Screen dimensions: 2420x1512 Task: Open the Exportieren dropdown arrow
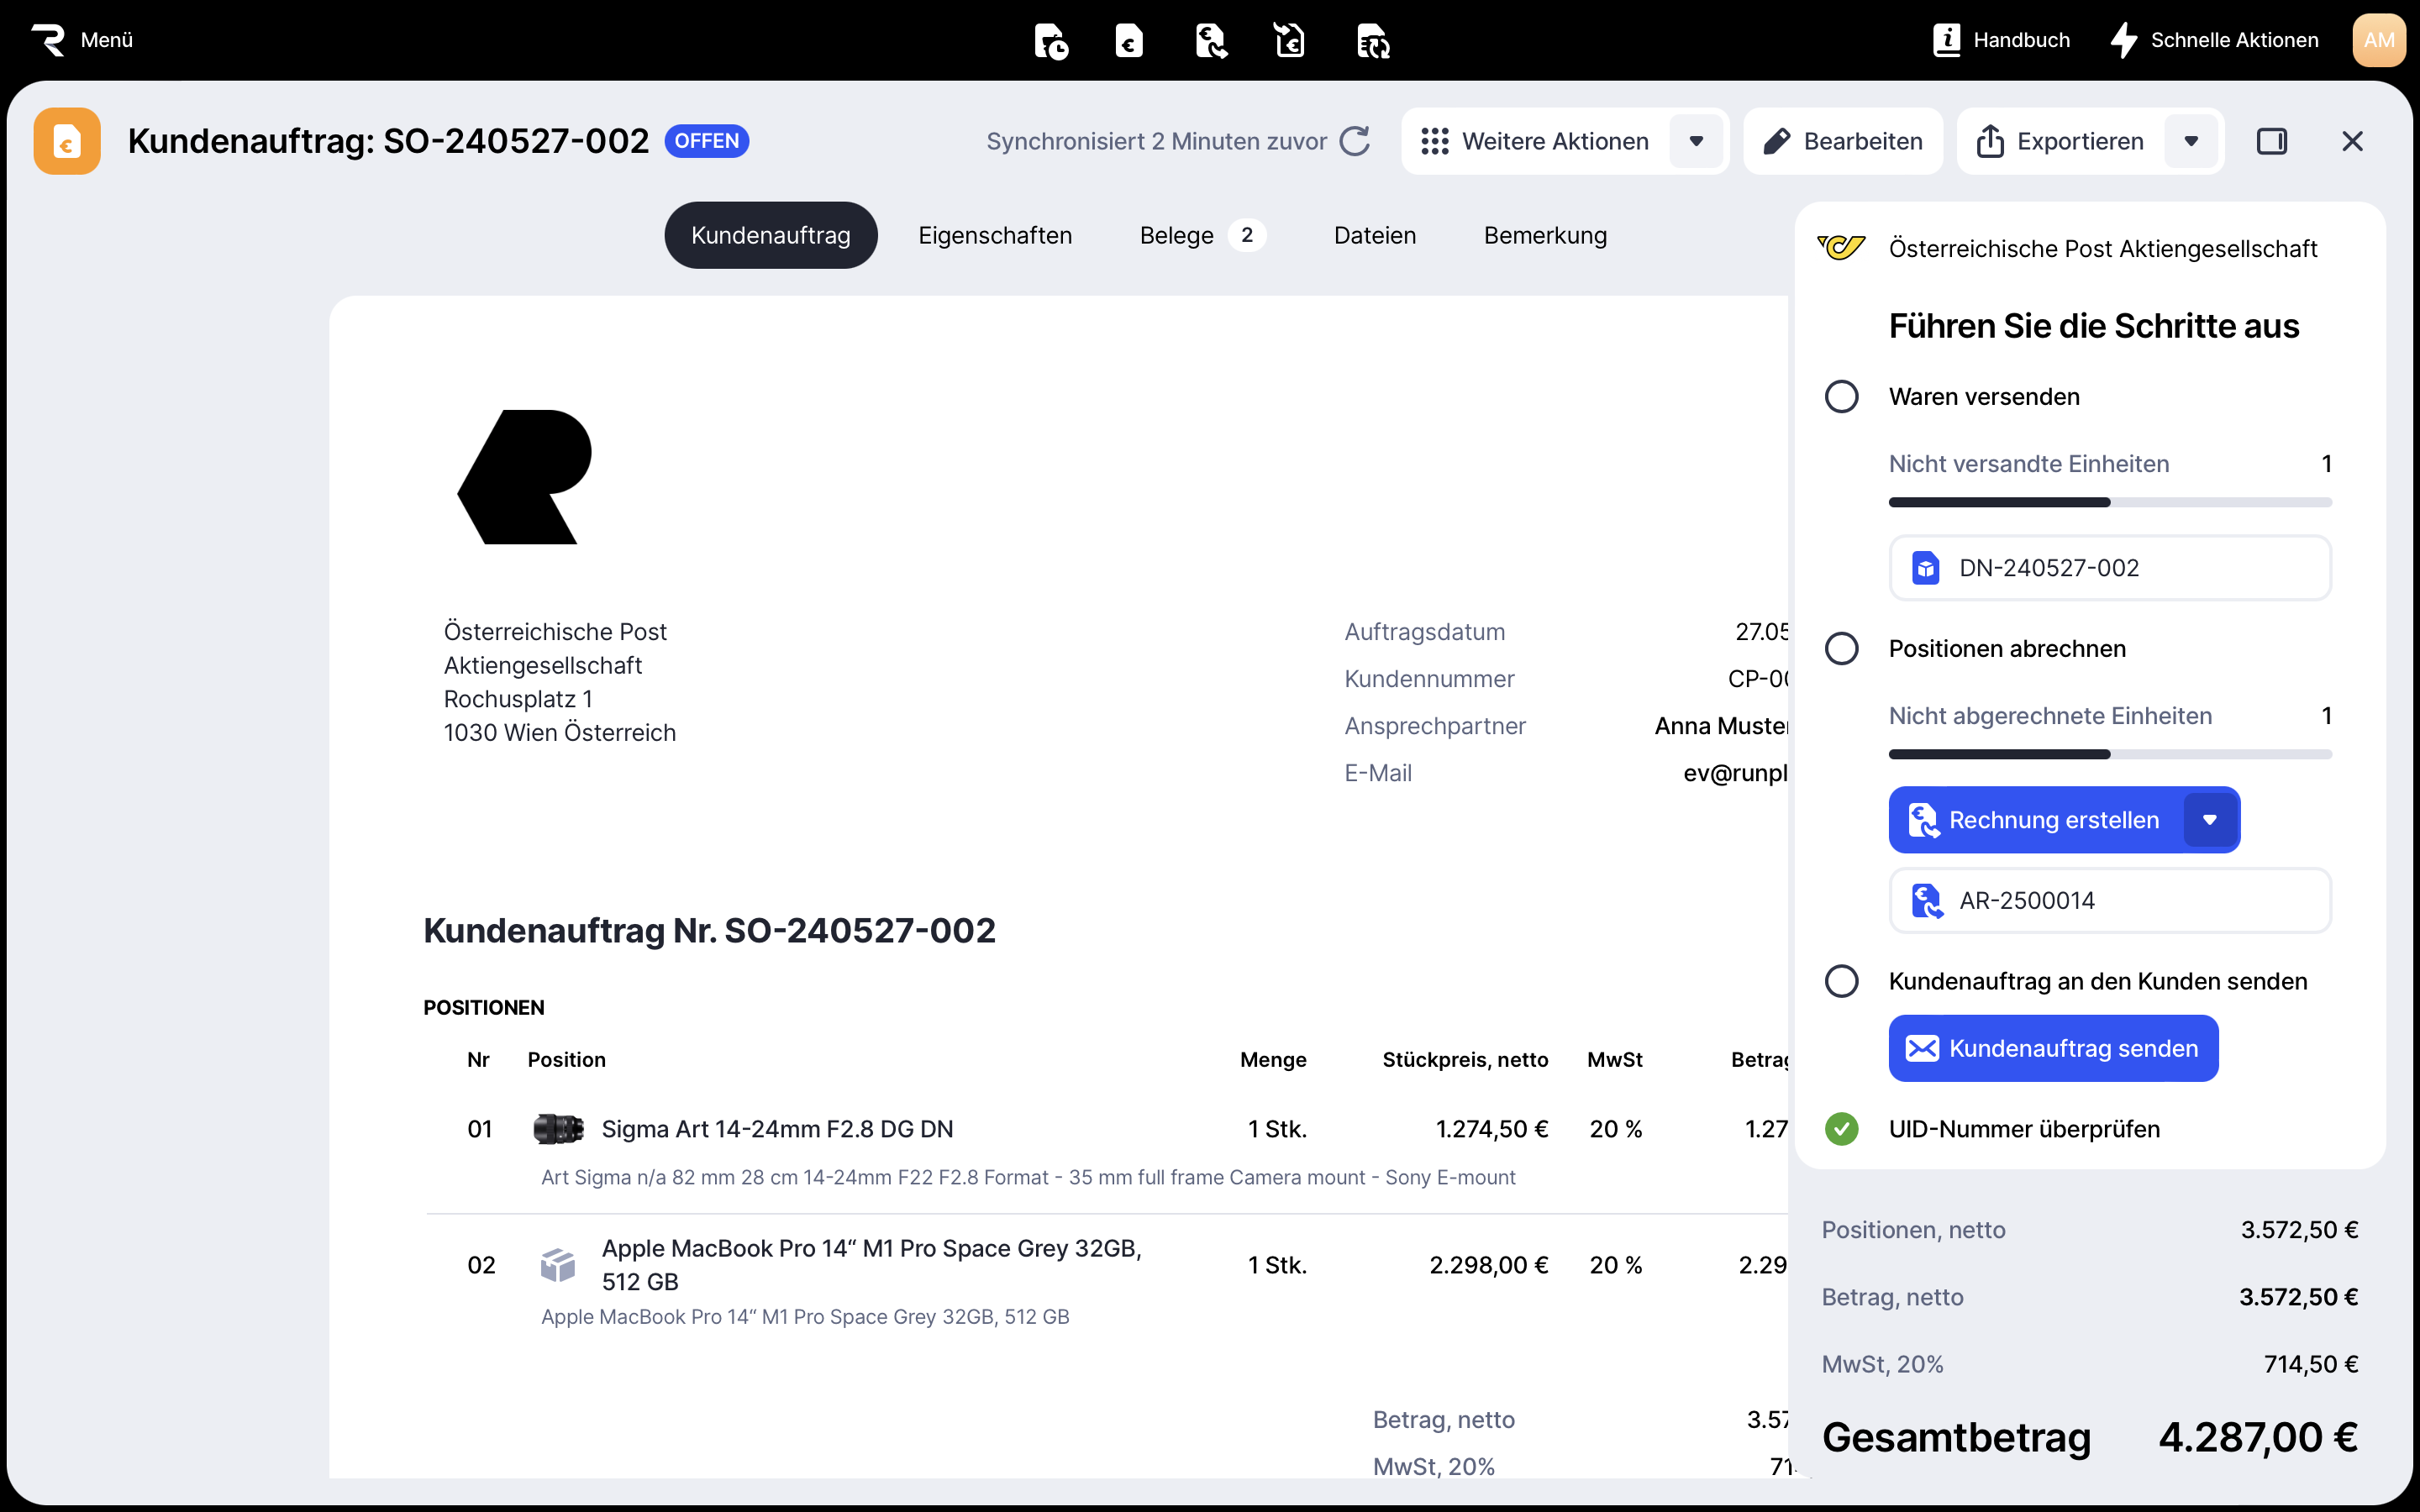pyautogui.click(x=2191, y=141)
